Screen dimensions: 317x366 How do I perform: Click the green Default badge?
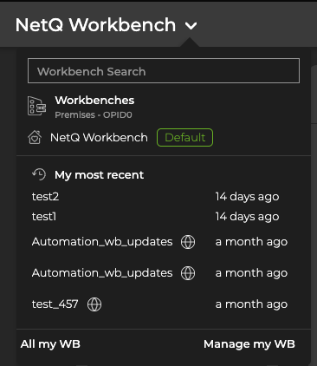[184, 137]
